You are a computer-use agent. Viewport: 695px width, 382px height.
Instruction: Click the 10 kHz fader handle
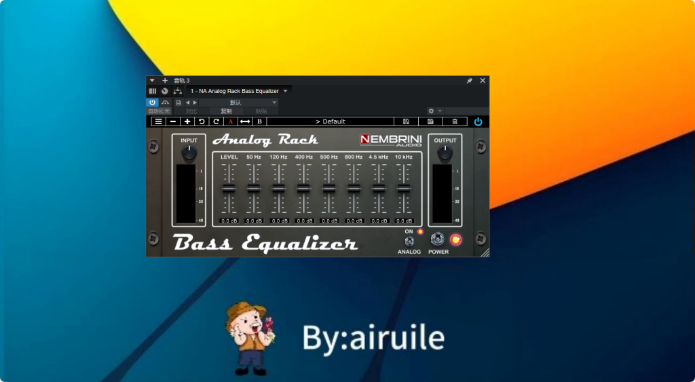coord(403,189)
